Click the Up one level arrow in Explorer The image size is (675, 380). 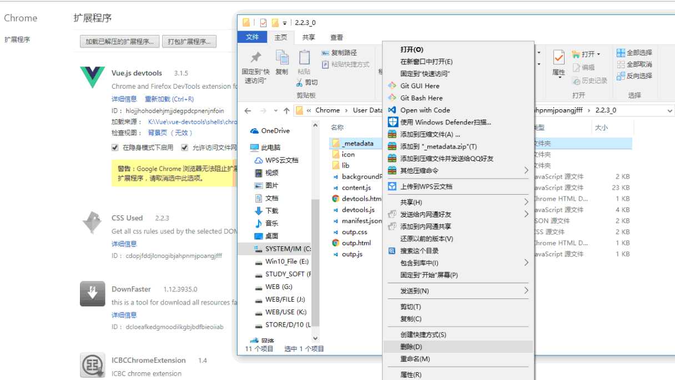pyautogui.click(x=286, y=110)
